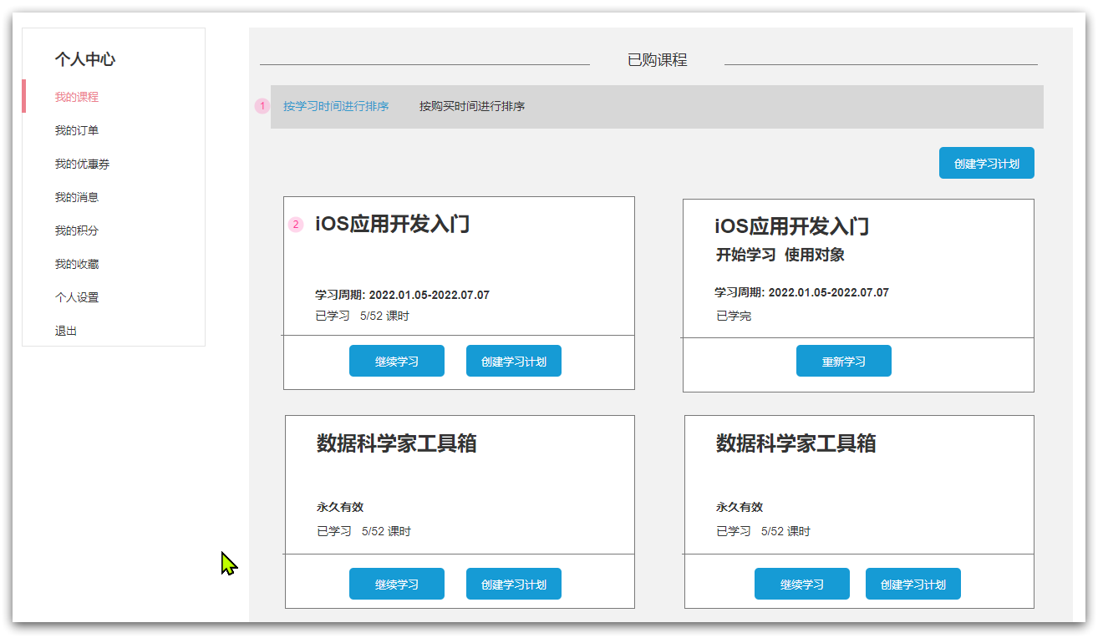The width and height of the screenshot is (1098, 638).
Task: Click 永久有效 on the right 数据科学家工具箱 card
Action: 740,507
